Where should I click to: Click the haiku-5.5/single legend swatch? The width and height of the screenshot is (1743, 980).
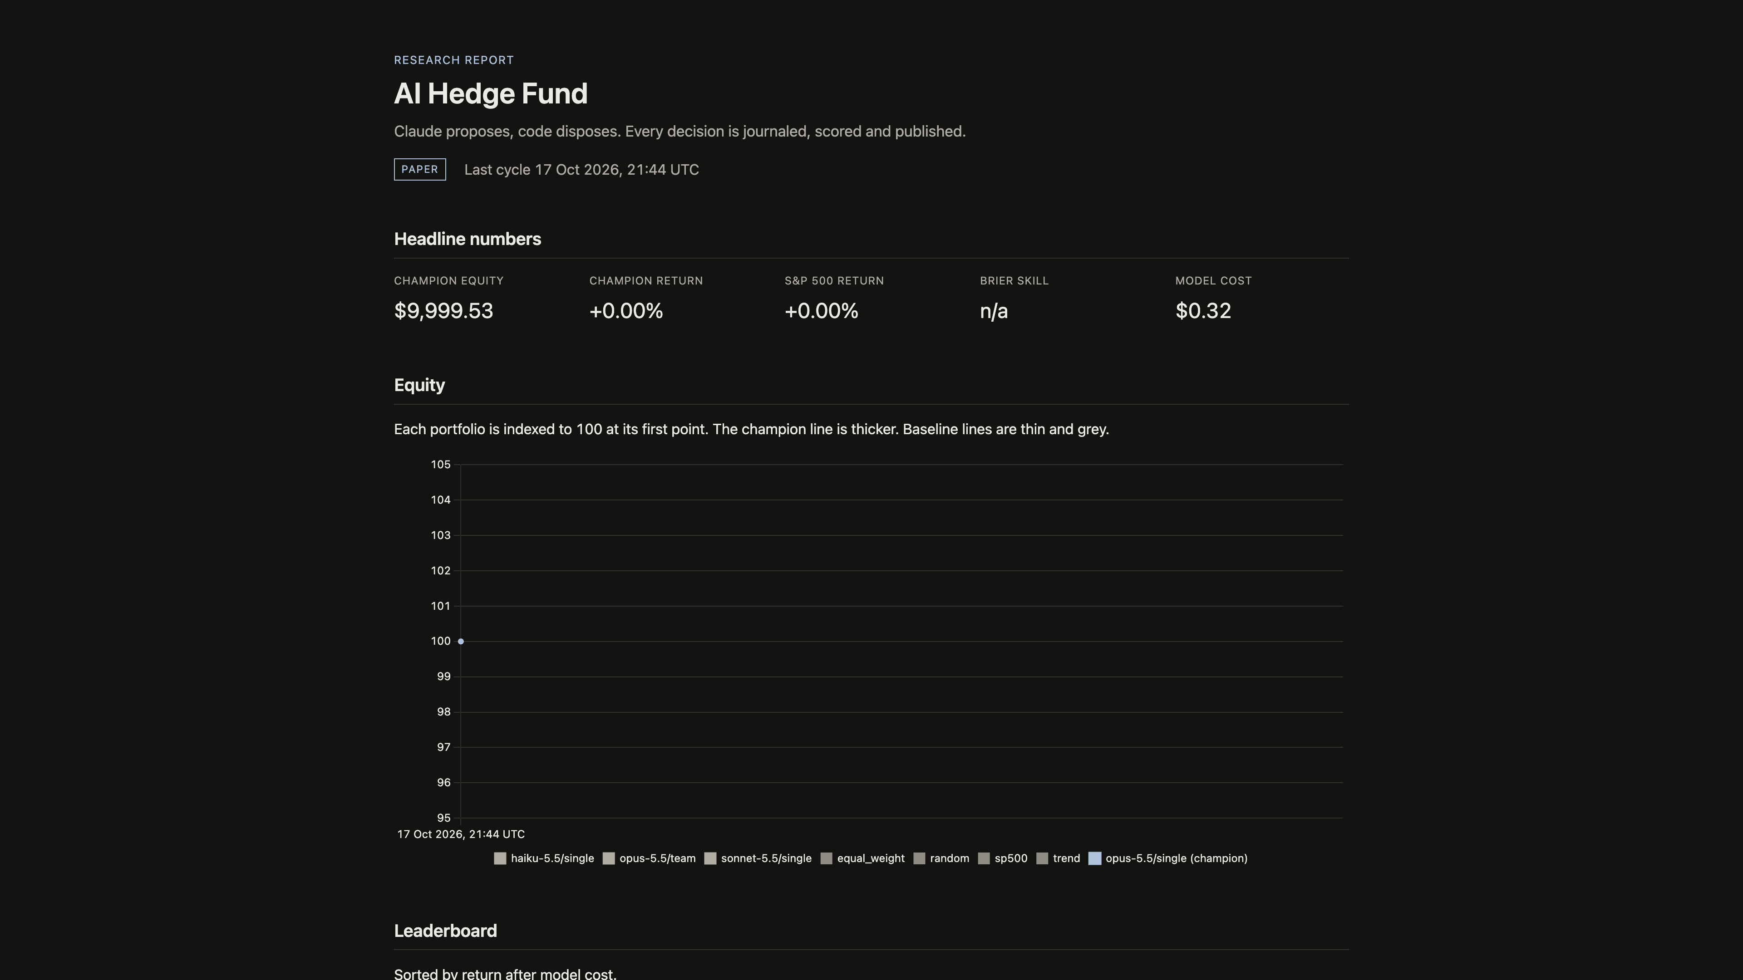[x=500, y=858]
